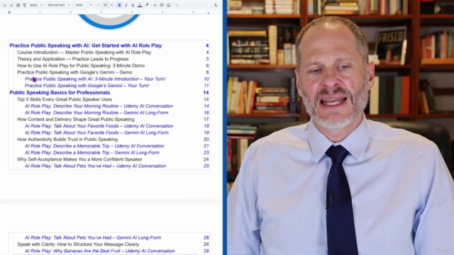Open 'Top 5 Skills Every Great Public Speaker Uses'

point(65,99)
